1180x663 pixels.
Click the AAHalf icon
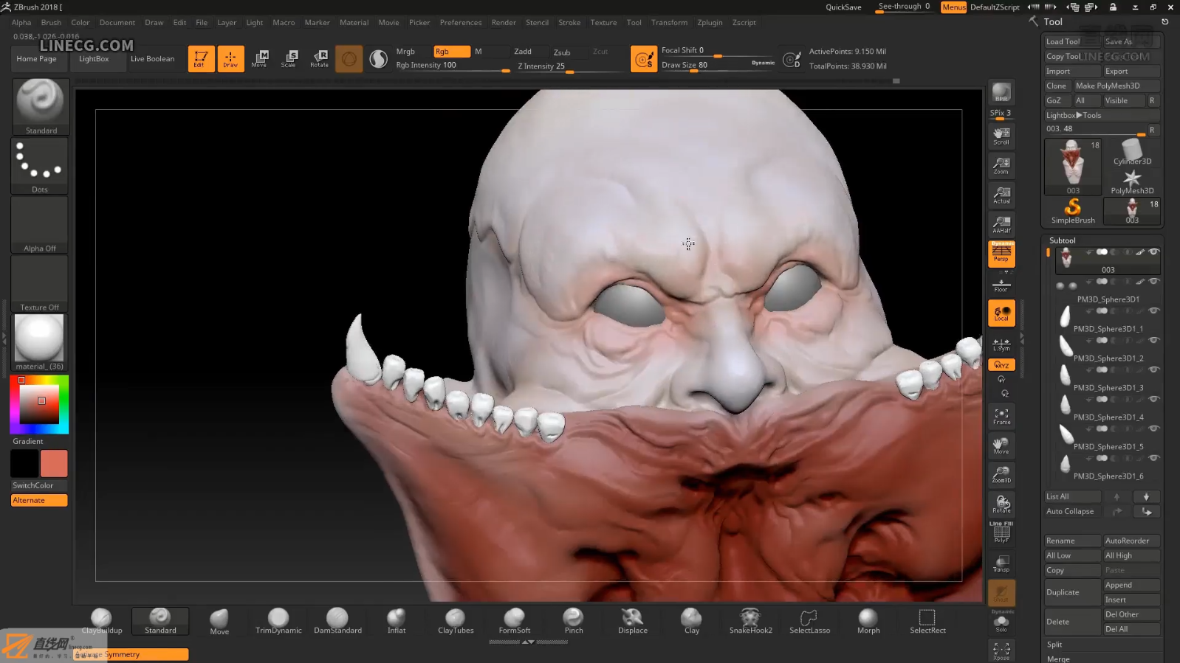pyautogui.click(x=1001, y=224)
